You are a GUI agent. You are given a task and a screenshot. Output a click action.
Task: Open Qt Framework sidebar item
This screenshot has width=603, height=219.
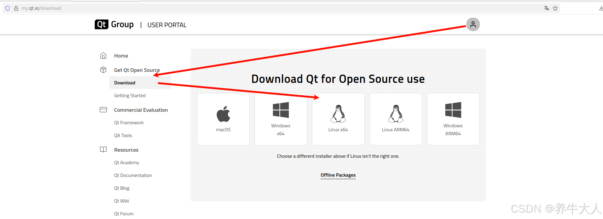tap(129, 123)
